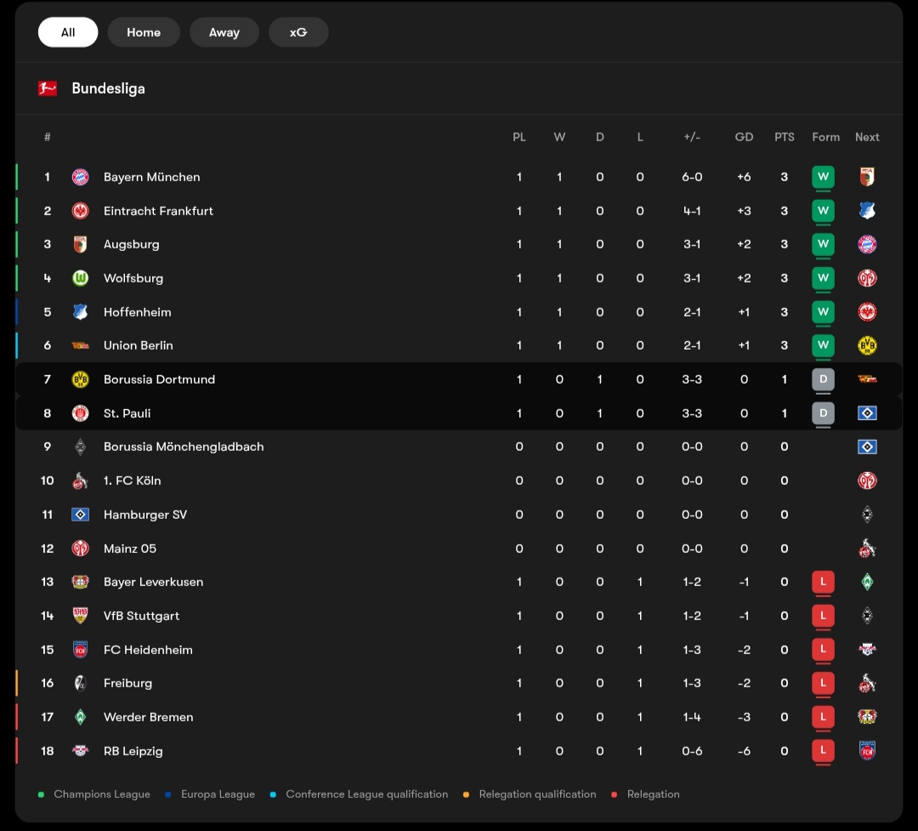Click Bayern München's green W form badge
Screen dimensions: 918x831
coord(823,177)
